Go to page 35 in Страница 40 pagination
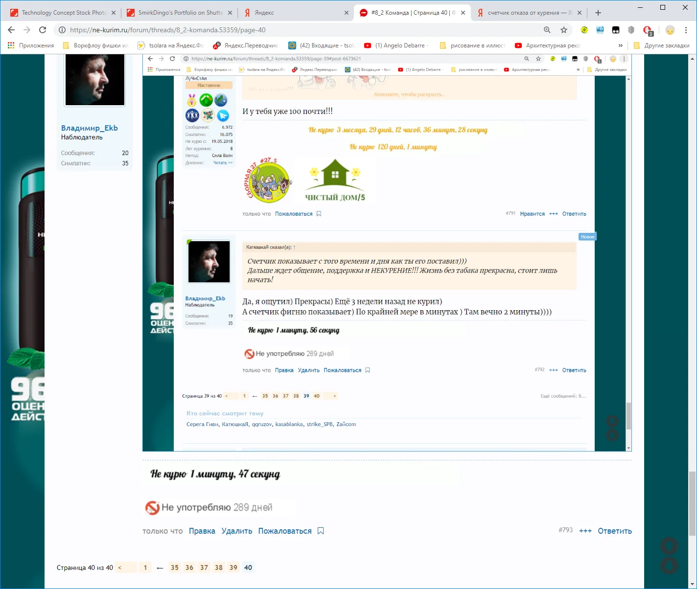 pyautogui.click(x=175, y=567)
